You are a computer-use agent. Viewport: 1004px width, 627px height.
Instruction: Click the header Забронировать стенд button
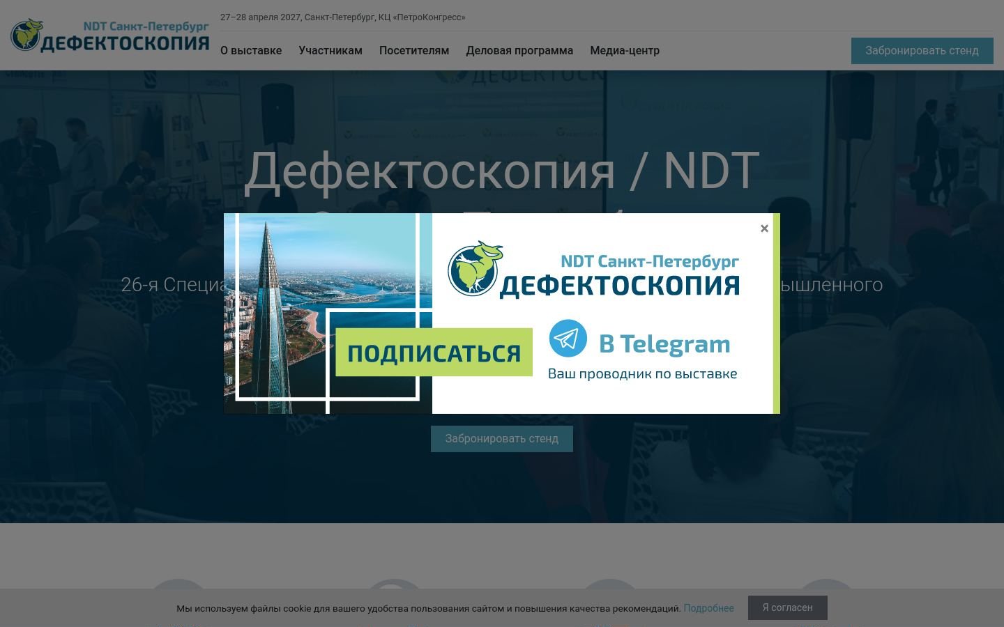click(x=922, y=51)
